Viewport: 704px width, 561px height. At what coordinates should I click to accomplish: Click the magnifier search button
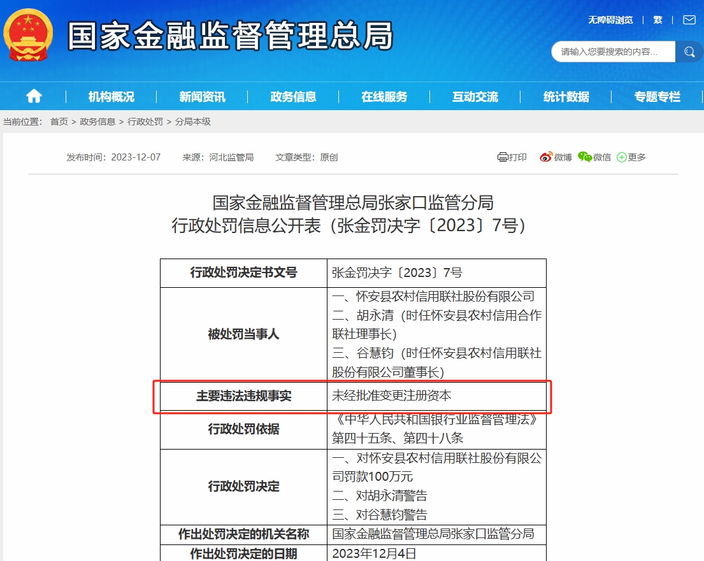click(x=689, y=52)
